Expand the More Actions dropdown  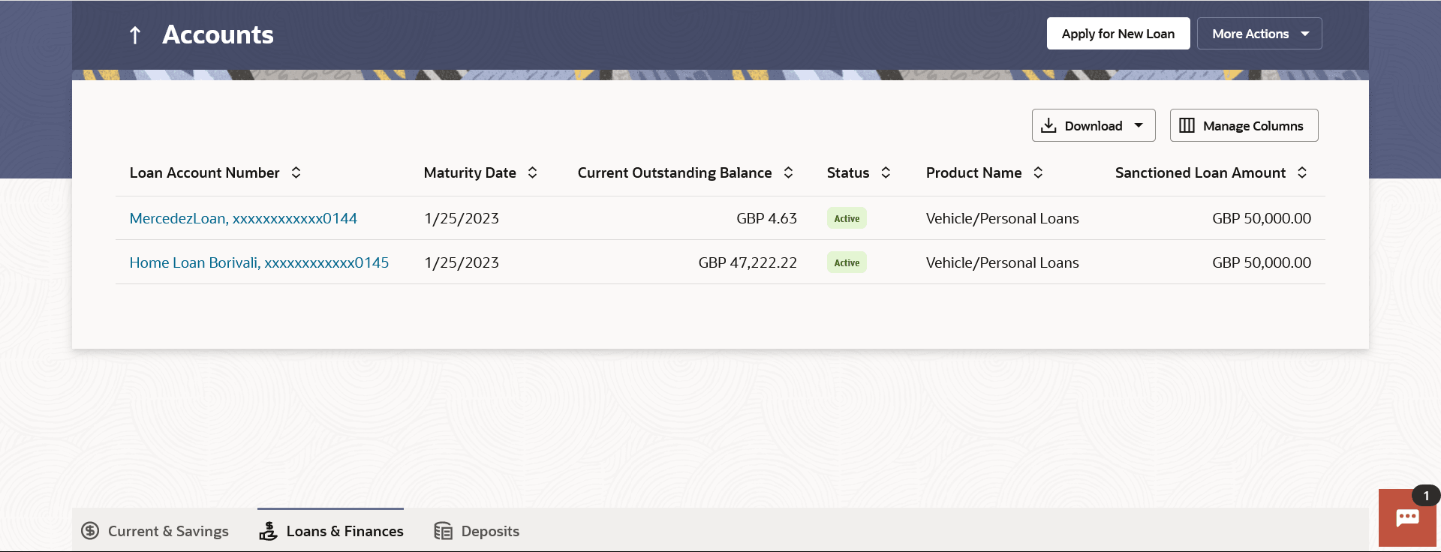coord(1259,34)
